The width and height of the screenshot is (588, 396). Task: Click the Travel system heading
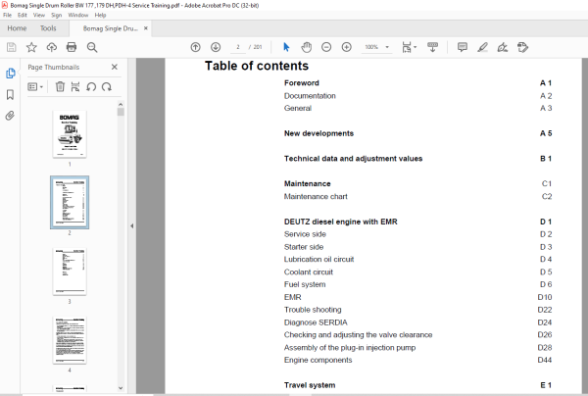pyautogui.click(x=310, y=385)
